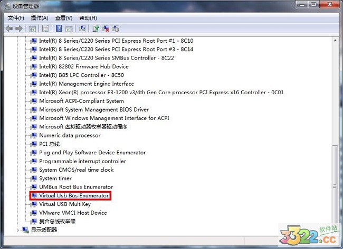Image resolution: width=343 pixels, height=249 pixels.
Task: Click device icon beside UMBus Root Bus Enumerator
Action: (34, 187)
